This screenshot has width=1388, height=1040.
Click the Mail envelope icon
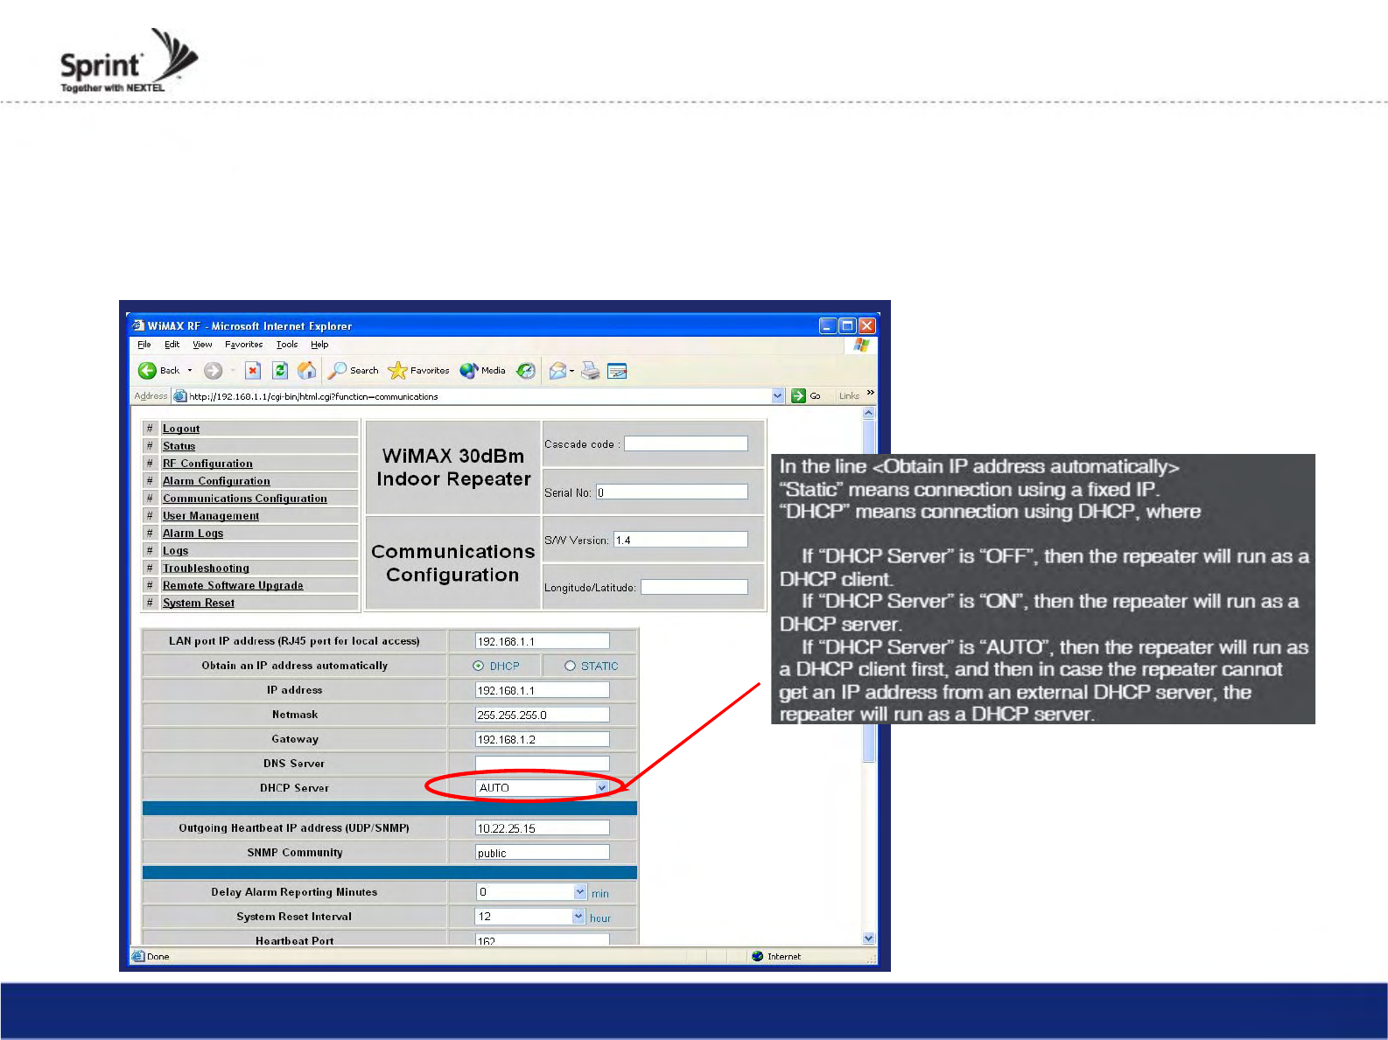tap(557, 371)
